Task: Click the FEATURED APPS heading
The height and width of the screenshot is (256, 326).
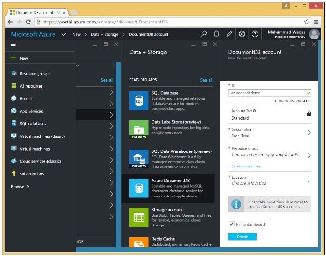Action: 143,80
